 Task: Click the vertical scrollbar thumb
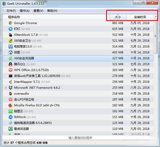[x=156, y=36]
